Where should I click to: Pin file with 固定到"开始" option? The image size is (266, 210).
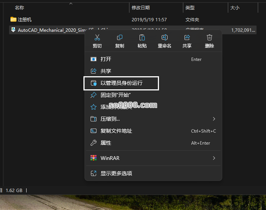click(116, 95)
